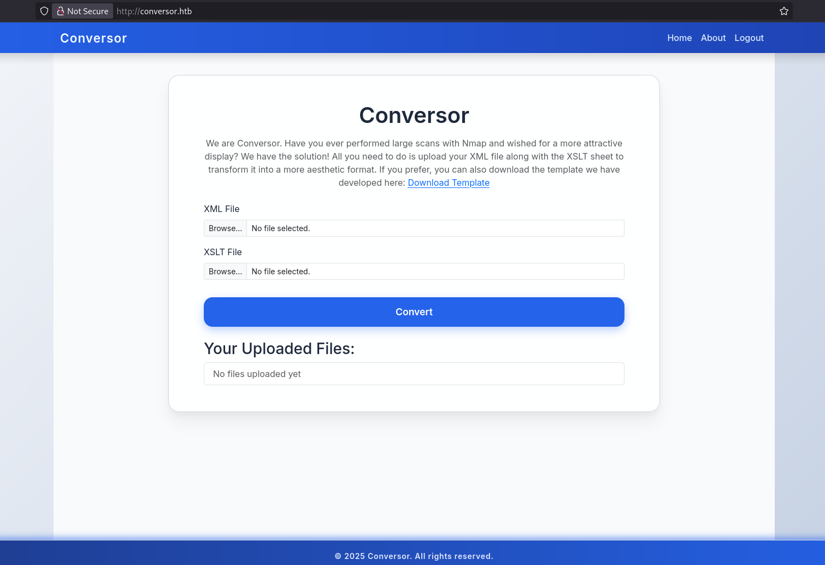Click the XML File label
The image size is (825, 565).
222,209
